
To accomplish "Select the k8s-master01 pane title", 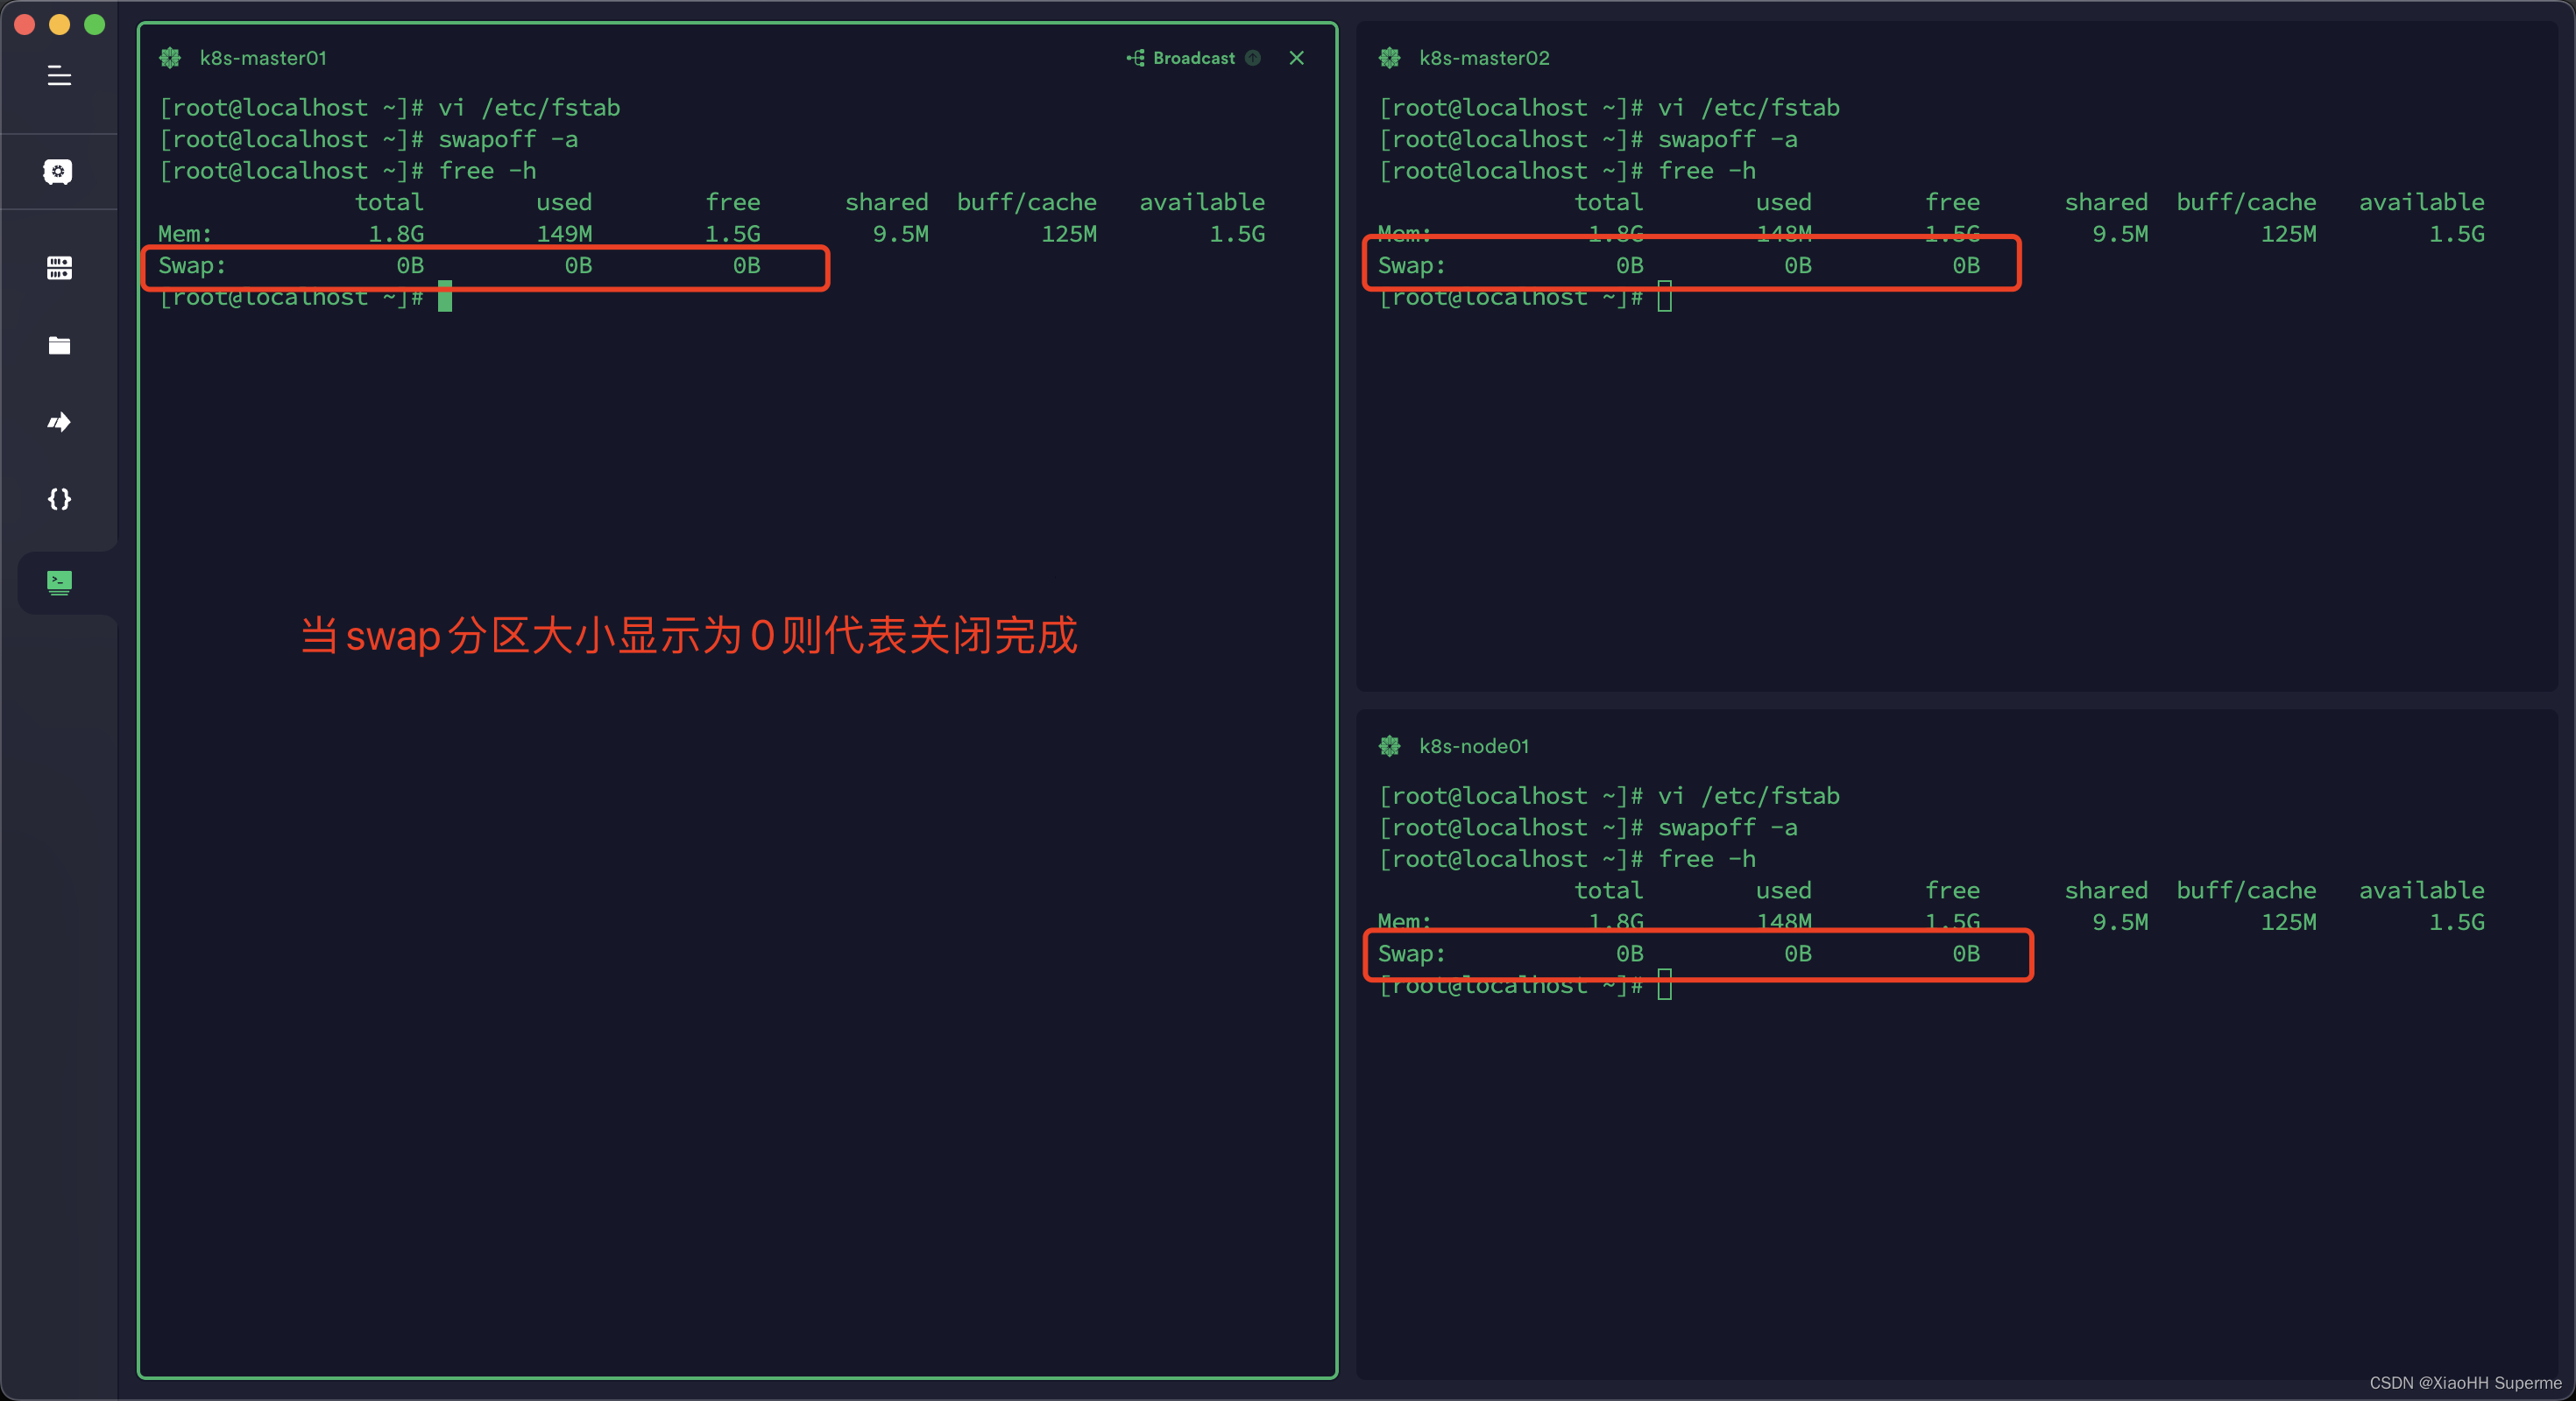I will click(x=263, y=58).
